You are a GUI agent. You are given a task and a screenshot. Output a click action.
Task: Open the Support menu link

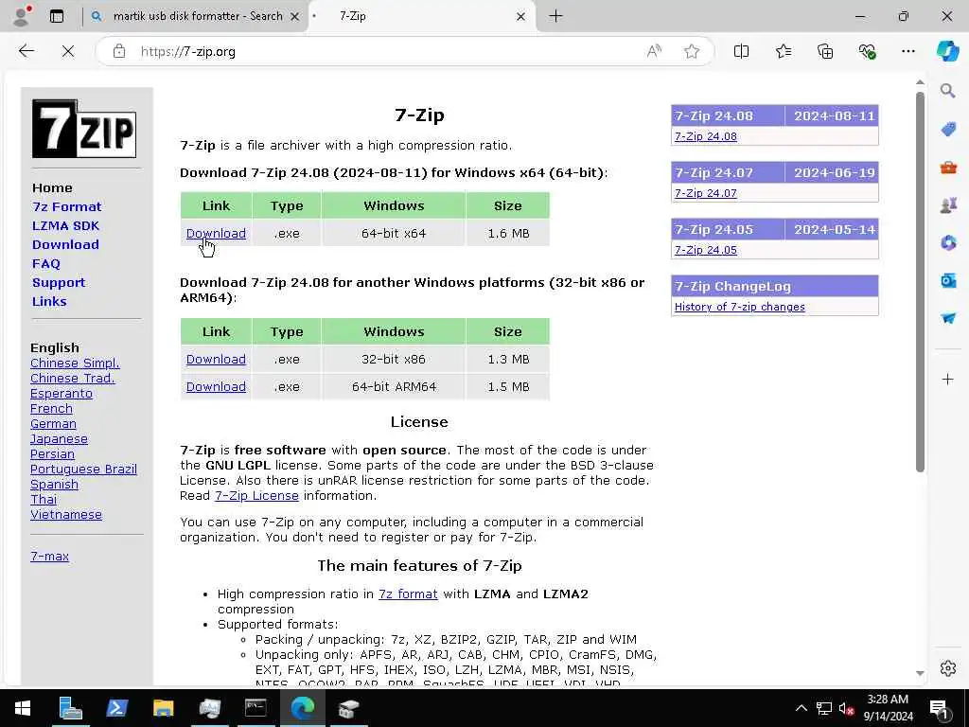(x=59, y=282)
